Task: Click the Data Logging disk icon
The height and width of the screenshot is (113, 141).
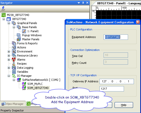Action: tap(14, 68)
